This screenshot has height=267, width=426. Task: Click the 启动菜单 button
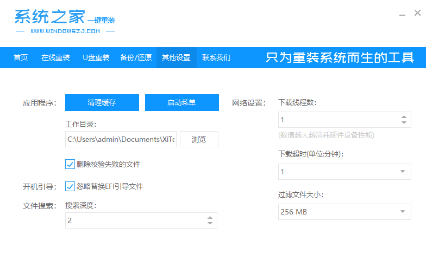181,102
